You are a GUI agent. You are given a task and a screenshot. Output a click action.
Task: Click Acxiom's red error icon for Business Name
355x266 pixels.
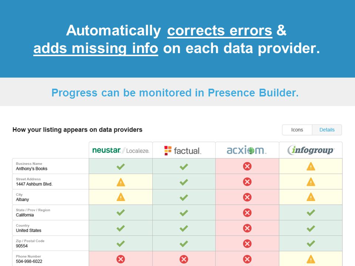tap(247, 166)
